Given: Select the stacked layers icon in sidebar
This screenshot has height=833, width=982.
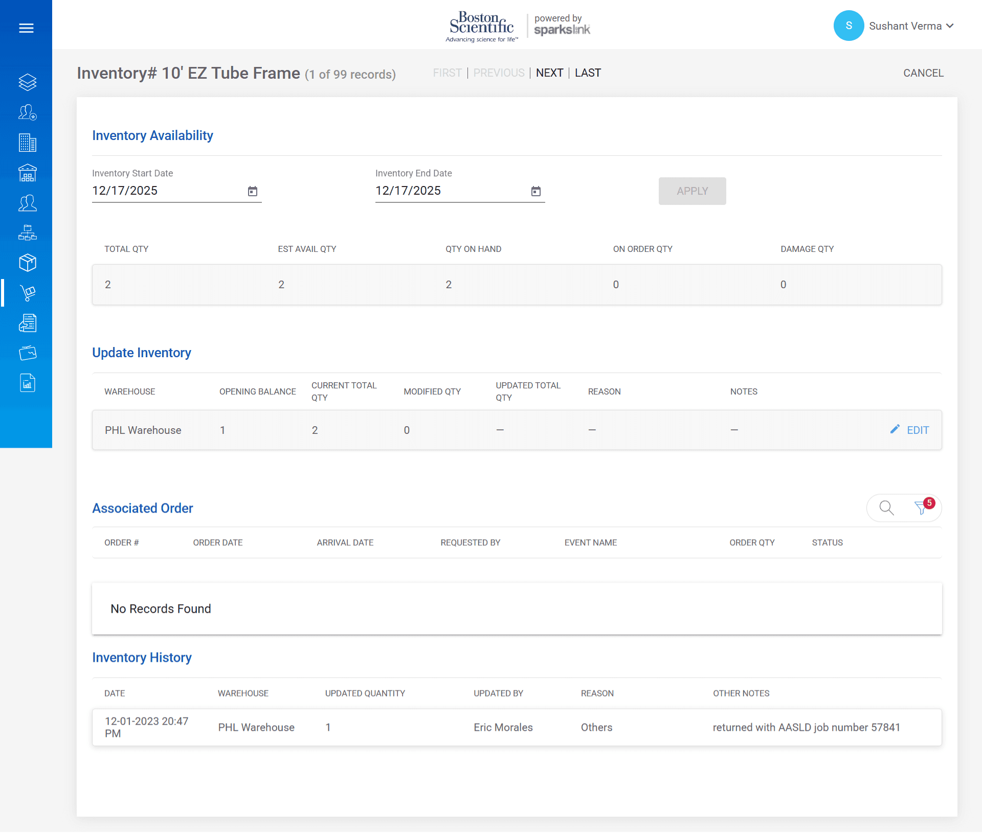Looking at the screenshot, I should [x=27, y=82].
